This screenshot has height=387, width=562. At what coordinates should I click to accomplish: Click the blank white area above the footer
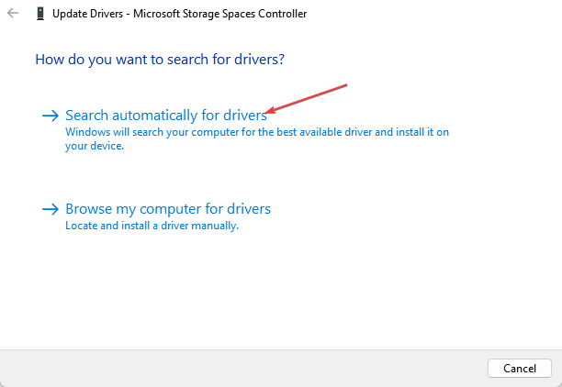275,293
